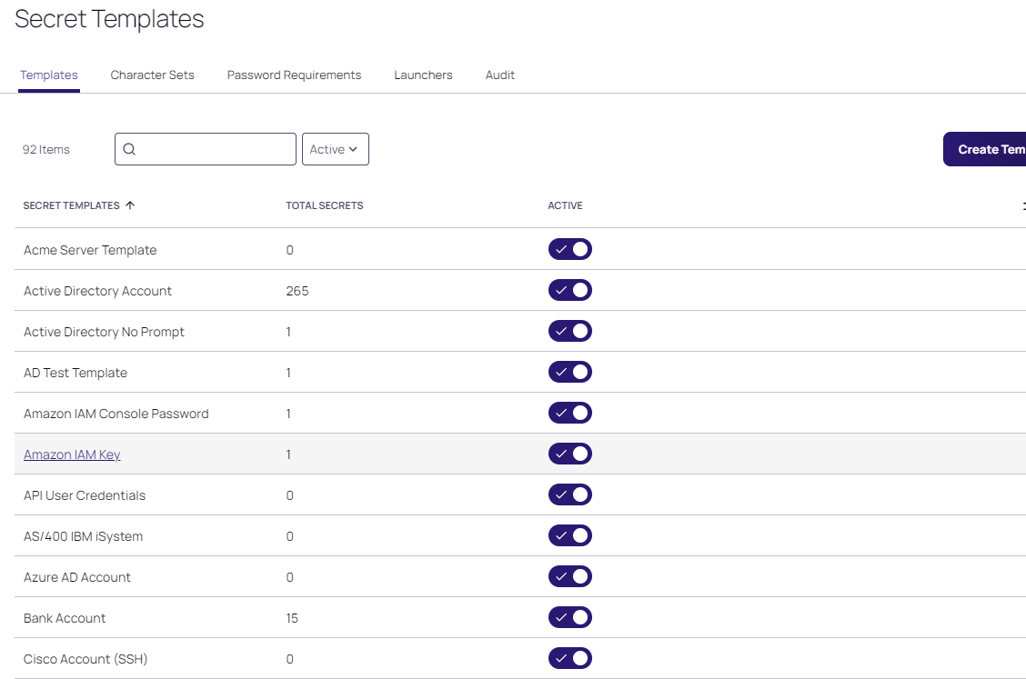Image resolution: width=1026 pixels, height=679 pixels.
Task: Disable the Azure AD Account template
Action: pos(569,577)
